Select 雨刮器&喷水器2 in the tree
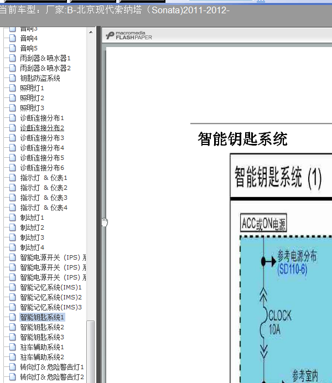Image resolution: width=332 pixels, height=383 pixels. click(x=45, y=68)
